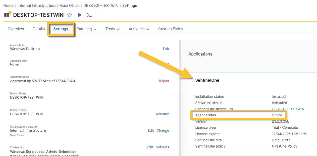Select the Settings tab
This screenshot has height=156, width=317.
coord(61,29)
